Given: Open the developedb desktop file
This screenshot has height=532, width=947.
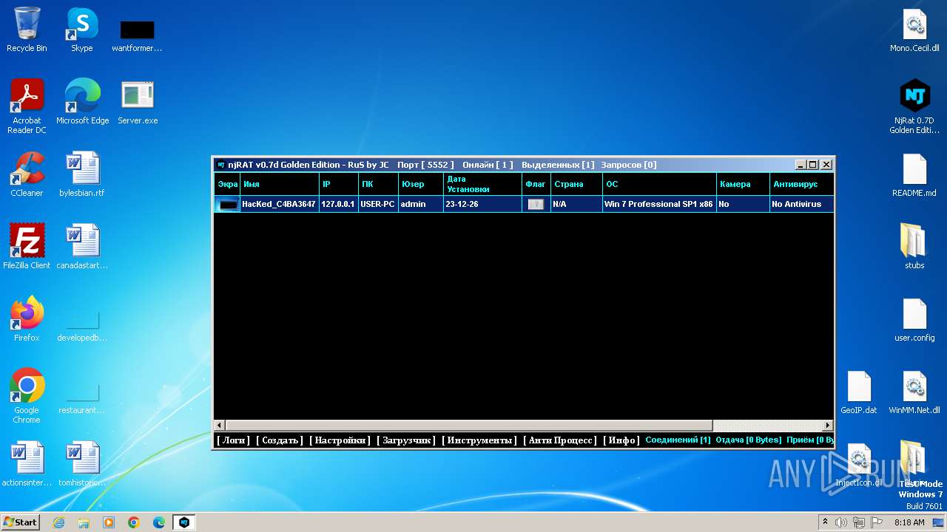Looking at the screenshot, I should point(82,325).
